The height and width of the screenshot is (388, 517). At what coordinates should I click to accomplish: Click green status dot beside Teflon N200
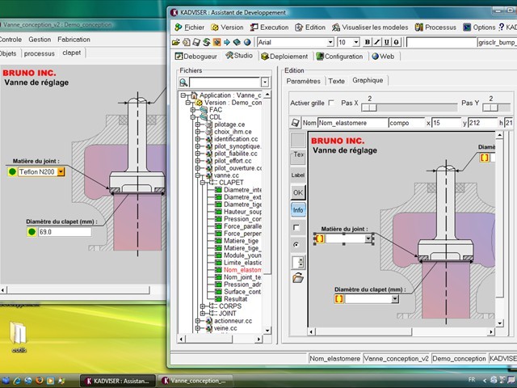tap(12, 171)
